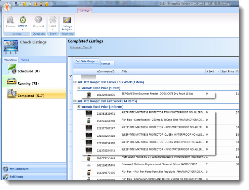The height and width of the screenshot is (190, 249).
Task: Collapse Format Fixed Price (14 items) group
Action: pos(79,107)
